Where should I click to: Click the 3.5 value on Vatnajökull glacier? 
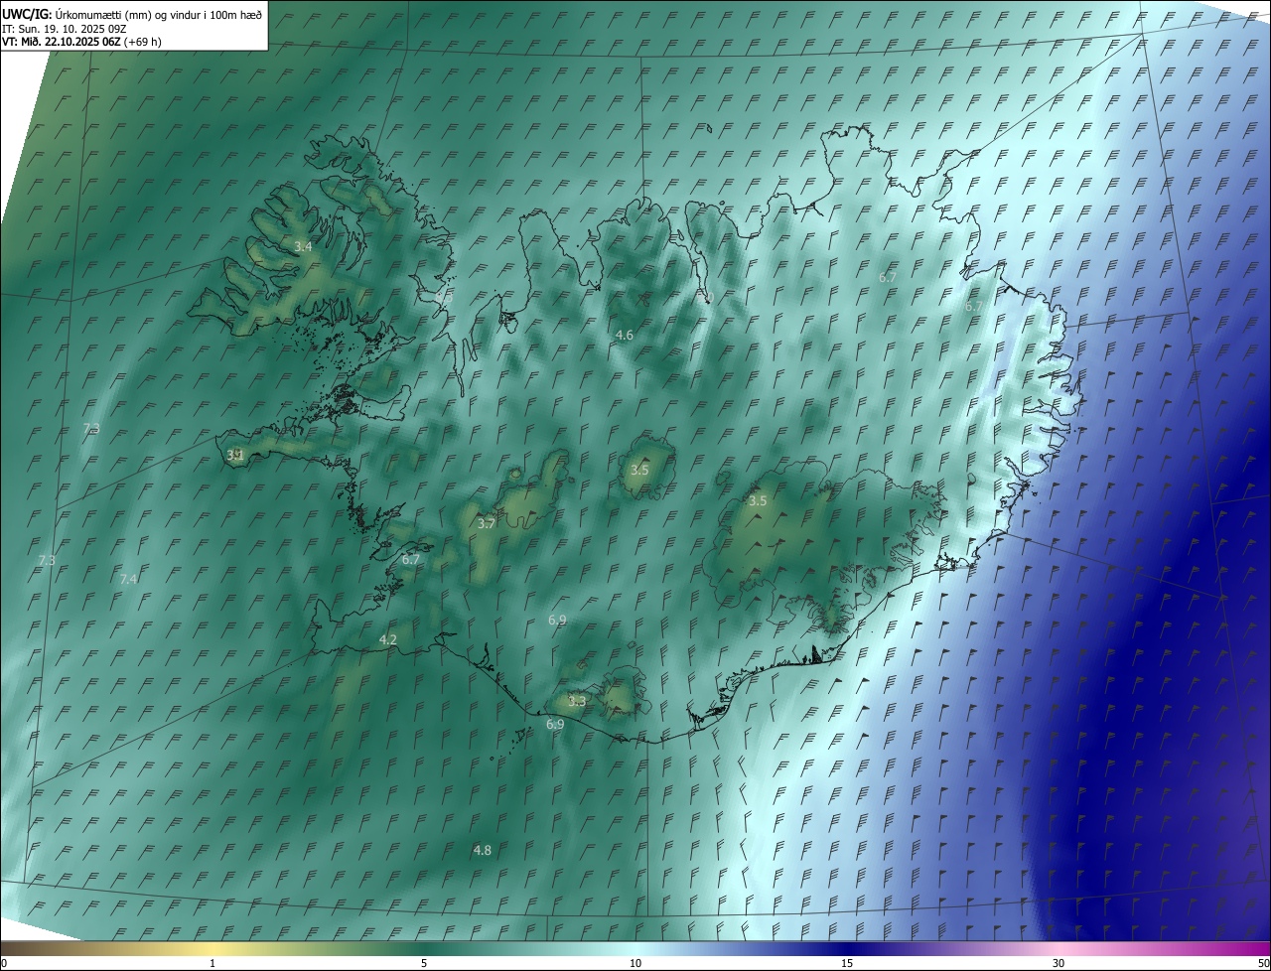[758, 501]
